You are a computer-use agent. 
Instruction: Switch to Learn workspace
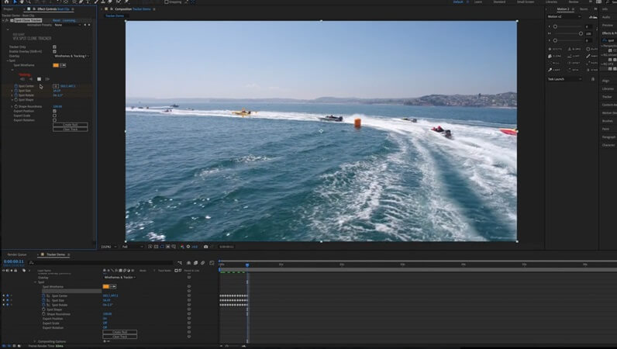point(478,2)
